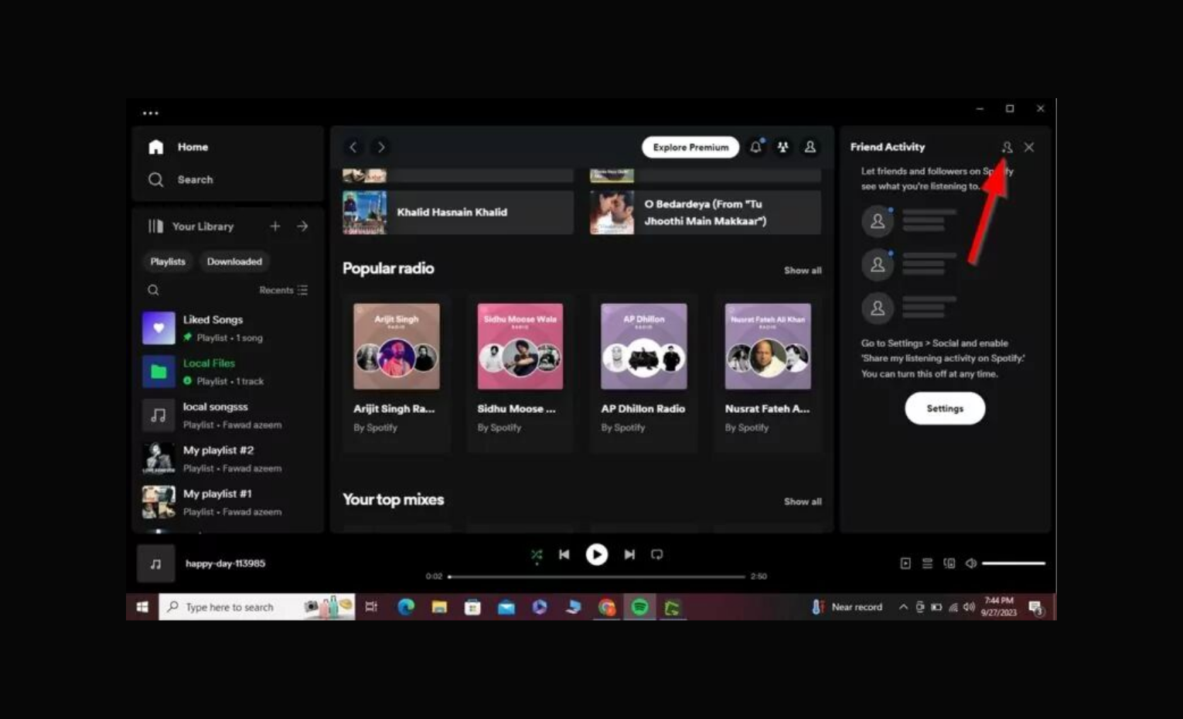1183x719 pixels.
Task: Mute volume speaker icon
Action: (970, 564)
